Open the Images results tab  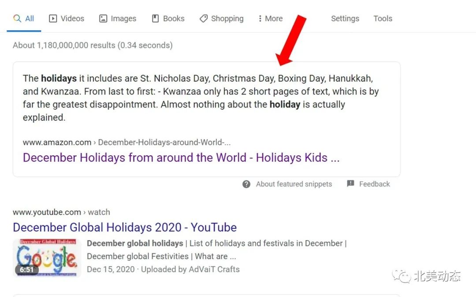118,18
